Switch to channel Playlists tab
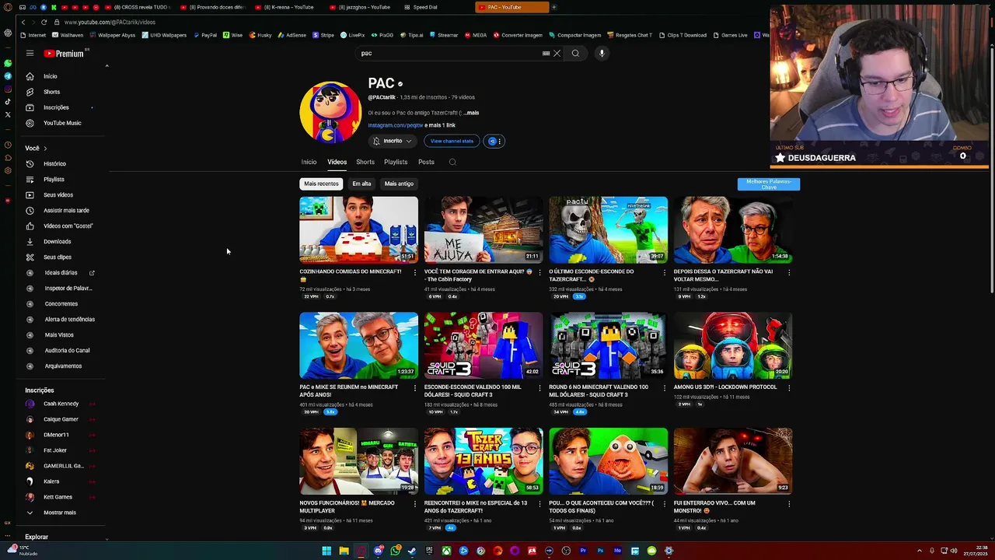The height and width of the screenshot is (560, 995). pos(396,162)
